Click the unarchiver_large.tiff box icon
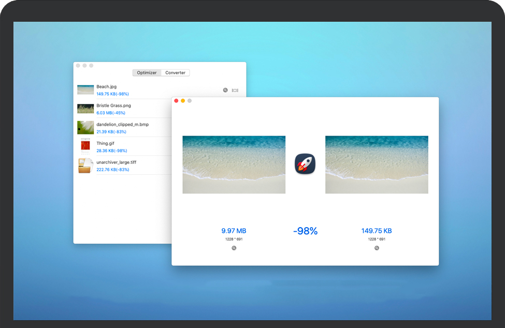The image size is (505, 328). (85, 166)
